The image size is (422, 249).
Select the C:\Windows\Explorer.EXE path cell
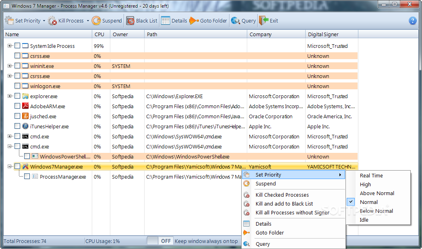point(174,96)
